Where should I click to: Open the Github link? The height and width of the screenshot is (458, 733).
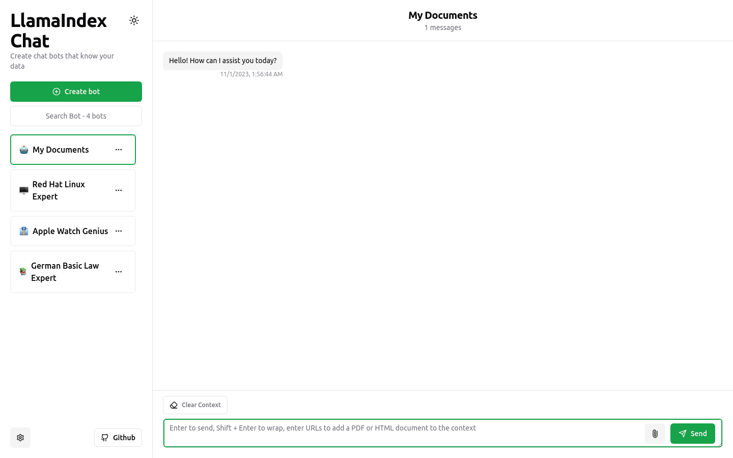pos(118,438)
